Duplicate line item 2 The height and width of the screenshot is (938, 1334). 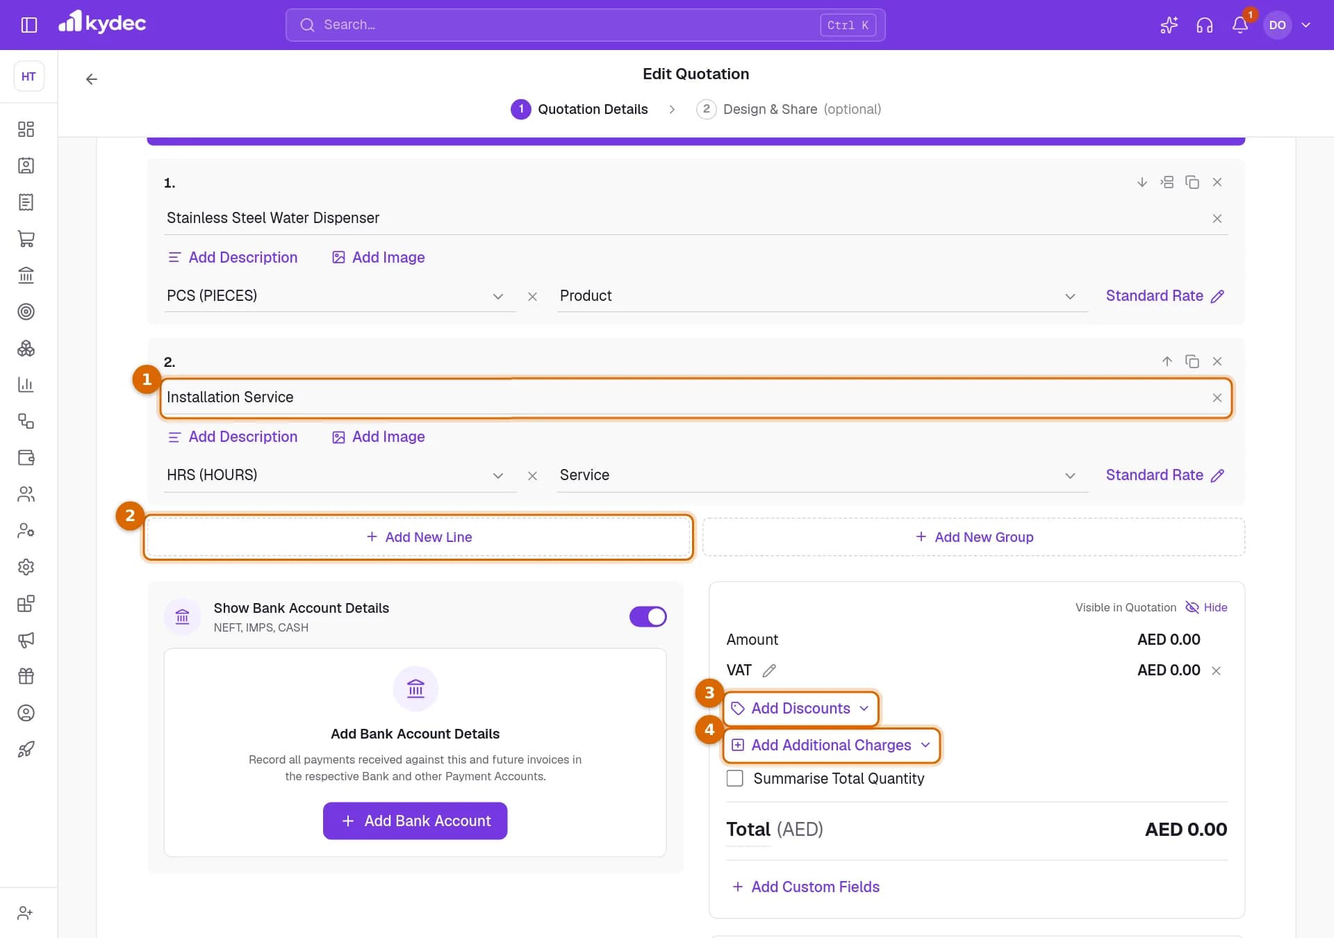point(1192,361)
